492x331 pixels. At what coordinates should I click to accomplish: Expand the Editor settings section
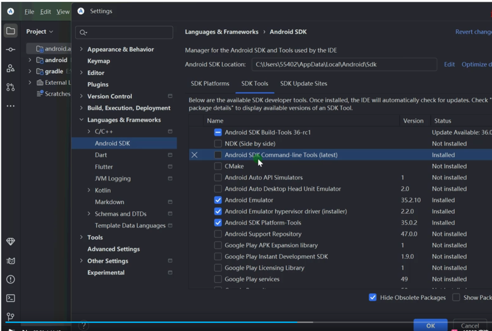point(81,73)
